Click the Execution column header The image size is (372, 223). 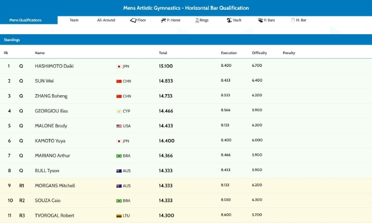(x=229, y=52)
